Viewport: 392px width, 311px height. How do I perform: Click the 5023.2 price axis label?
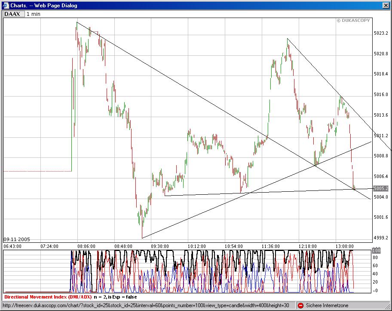click(381, 33)
